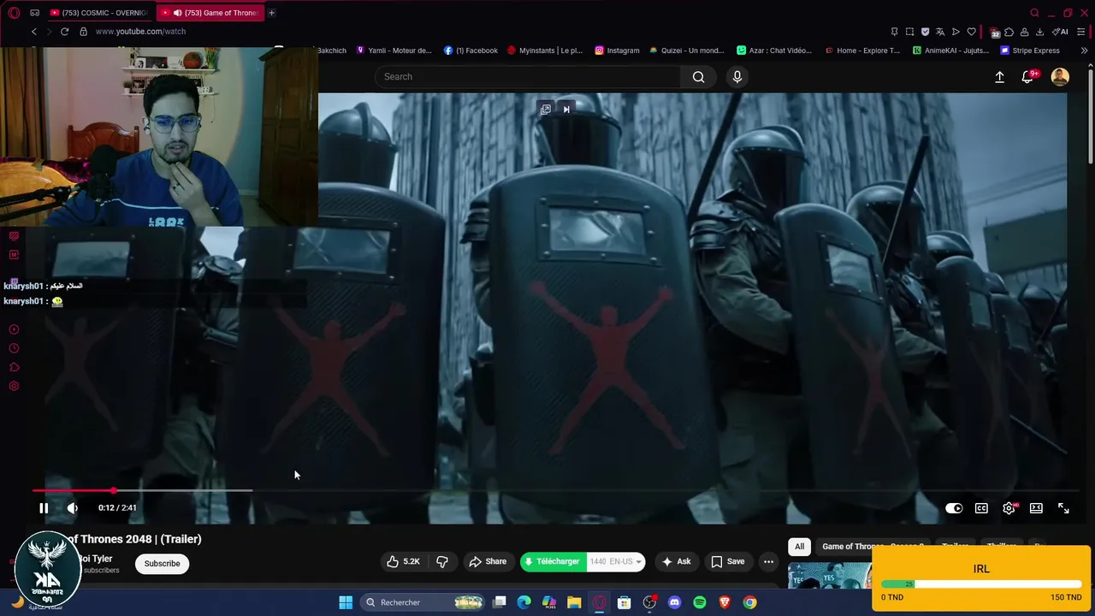The image size is (1095, 616).
Task: Dislike the video
Action: tap(442, 561)
